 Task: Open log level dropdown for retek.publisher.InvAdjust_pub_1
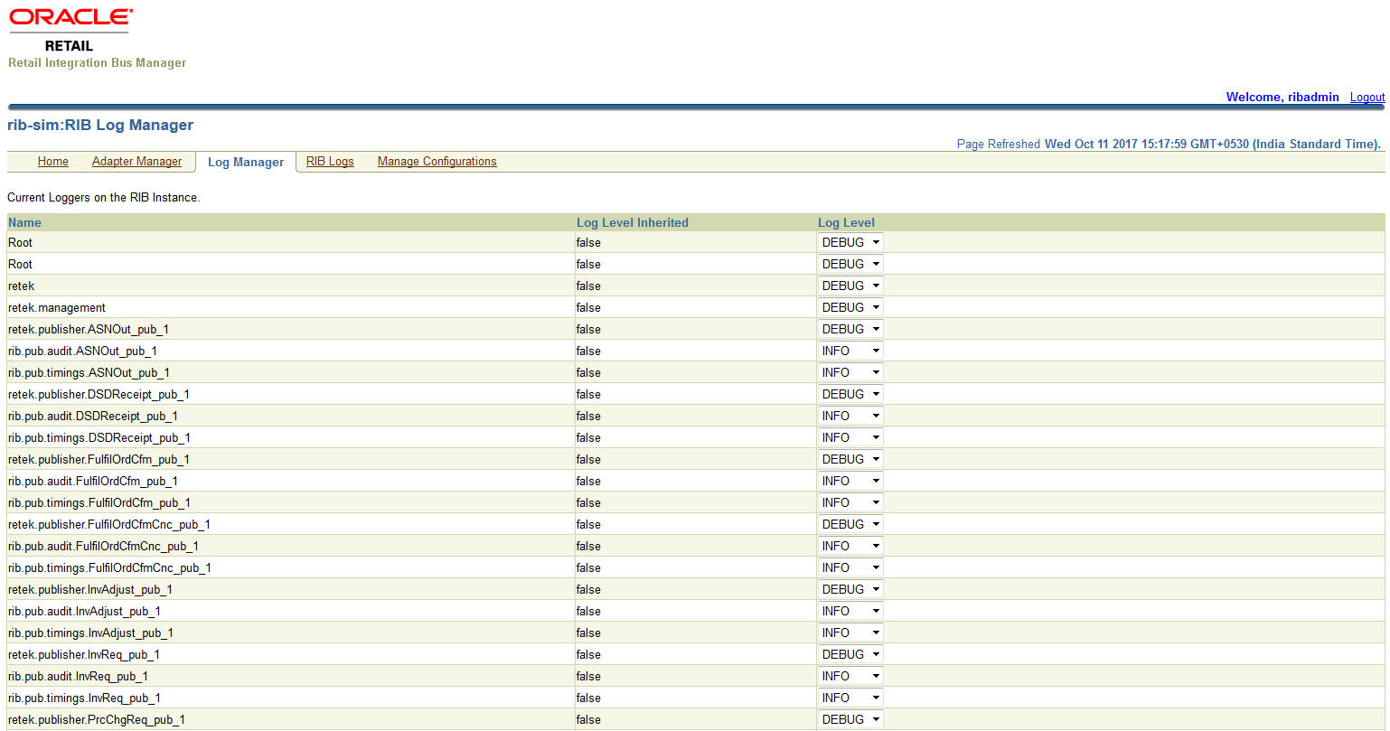click(x=850, y=589)
